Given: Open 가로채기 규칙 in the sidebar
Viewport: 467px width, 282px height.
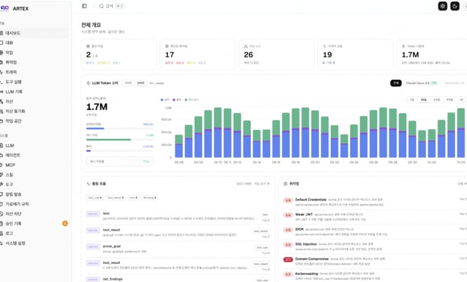Looking at the screenshot, I should click(34, 204).
